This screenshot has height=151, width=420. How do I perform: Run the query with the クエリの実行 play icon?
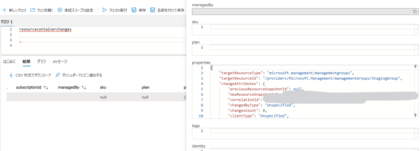(105, 10)
